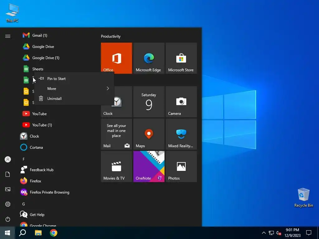Screen dimensions: 319x239
Task: Show hidden system tray icons
Action: coord(264,233)
